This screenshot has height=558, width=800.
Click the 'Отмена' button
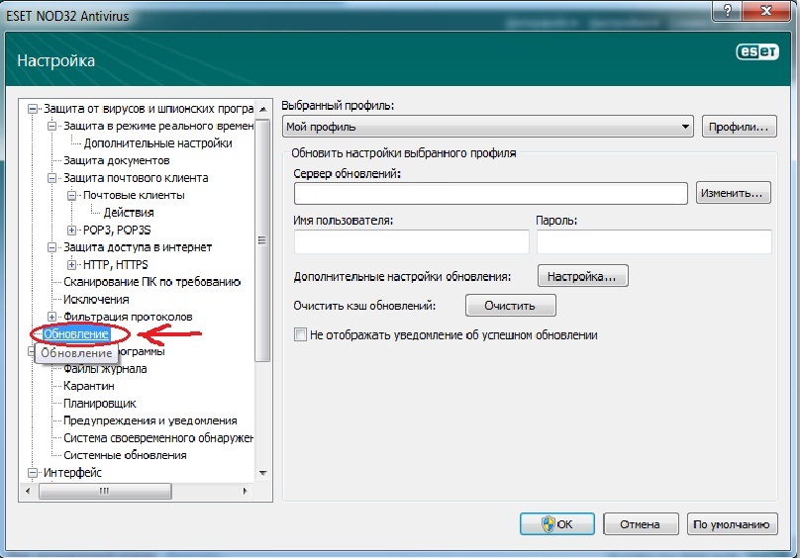pos(641,523)
